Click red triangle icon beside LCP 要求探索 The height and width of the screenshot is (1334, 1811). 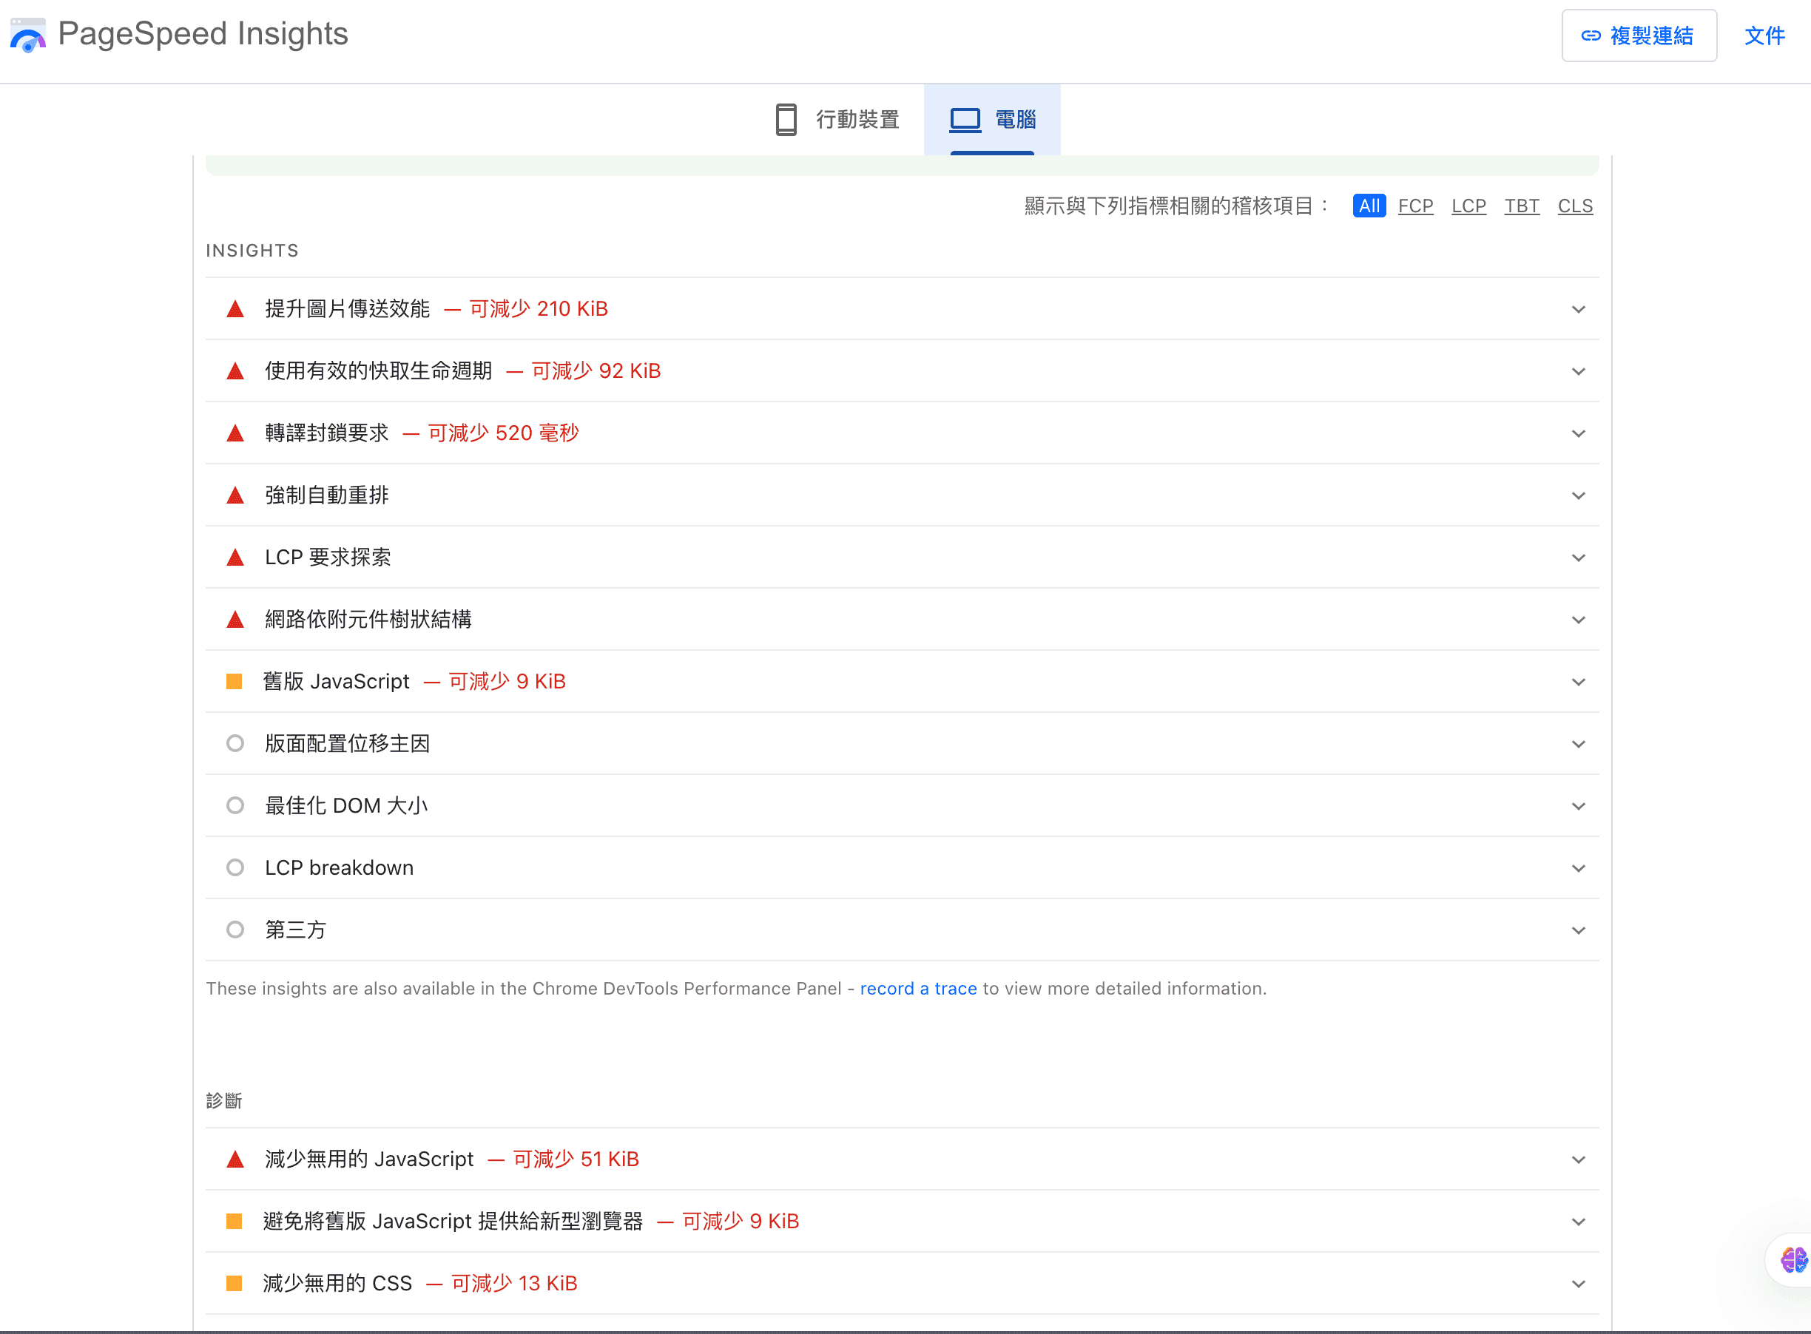[x=235, y=558]
